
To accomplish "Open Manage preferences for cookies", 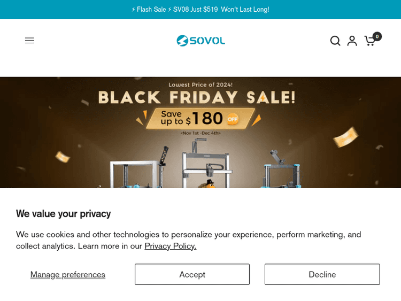I will tap(68, 274).
